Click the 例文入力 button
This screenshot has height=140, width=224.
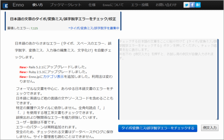(x=210, y=128)
